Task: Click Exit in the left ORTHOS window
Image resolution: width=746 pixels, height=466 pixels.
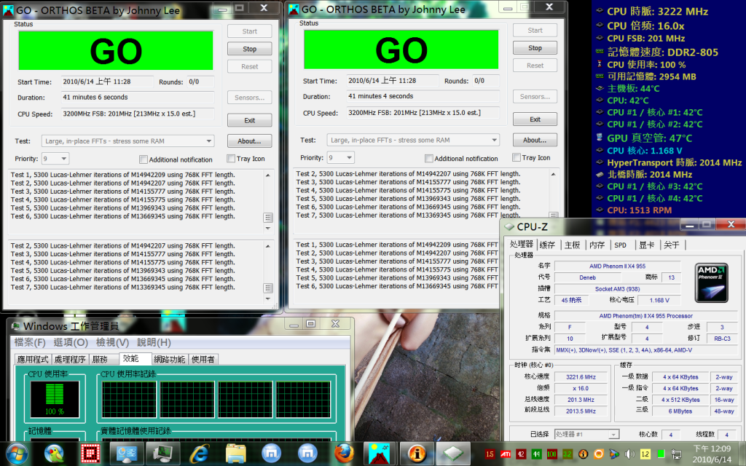Action: (x=250, y=120)
